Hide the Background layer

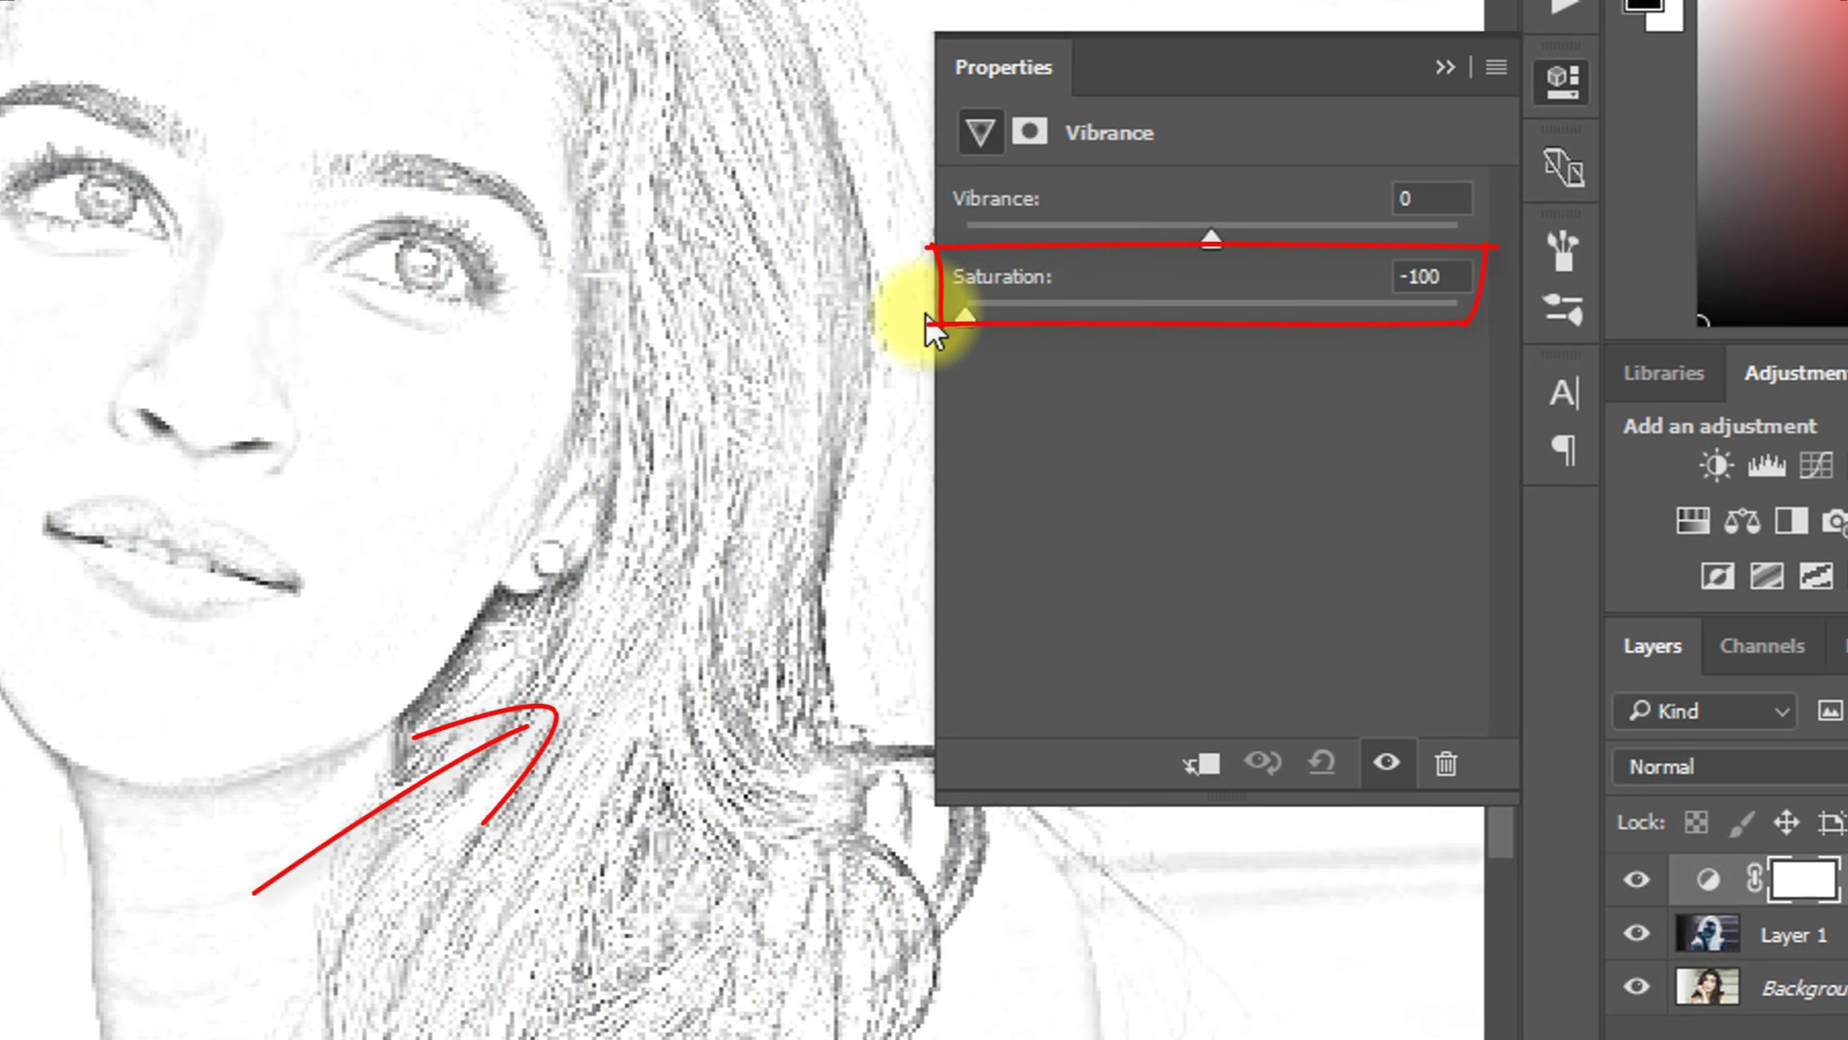click(1636, 987)
